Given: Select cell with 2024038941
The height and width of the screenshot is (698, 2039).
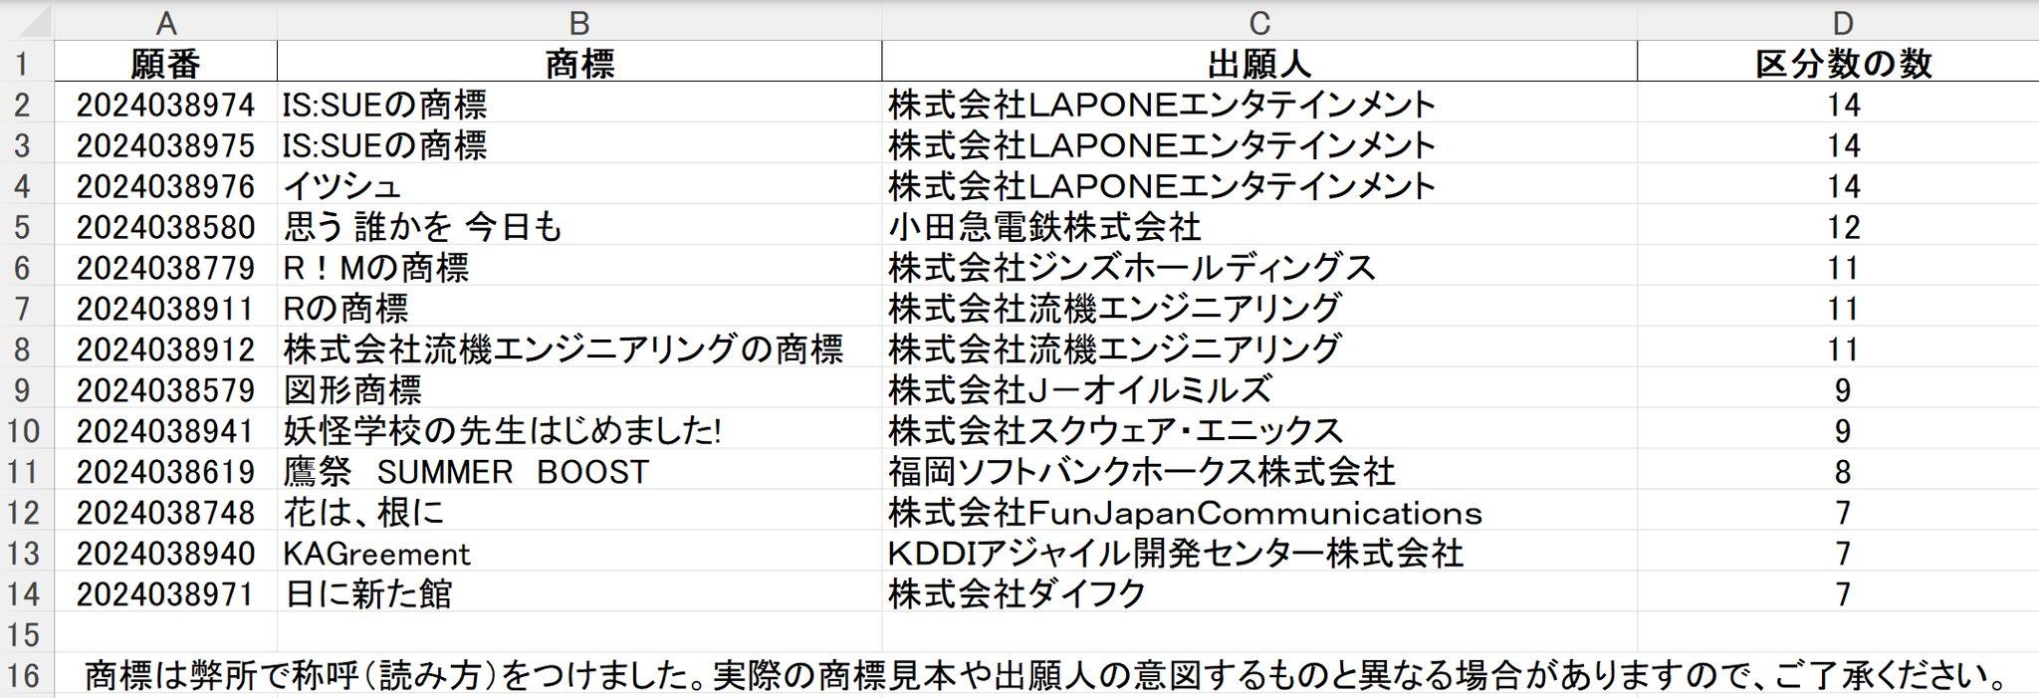Looking at the screenshot, I should tap(166, 431).
